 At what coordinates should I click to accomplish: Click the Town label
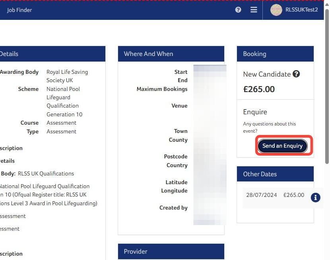click(x=181, y=131)
